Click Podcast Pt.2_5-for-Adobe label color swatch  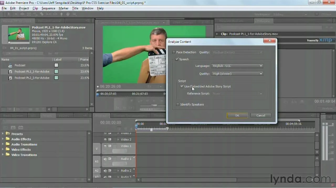pyautogui.click(x=56, y=78)
